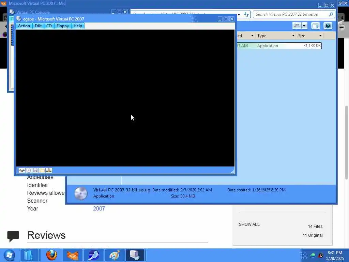Sort files by the Size column header
Image resolution: width=349 pixels, height=262 pixels.
302,35
